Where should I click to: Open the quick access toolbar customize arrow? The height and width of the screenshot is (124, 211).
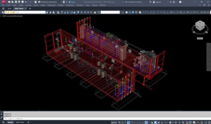67,2
